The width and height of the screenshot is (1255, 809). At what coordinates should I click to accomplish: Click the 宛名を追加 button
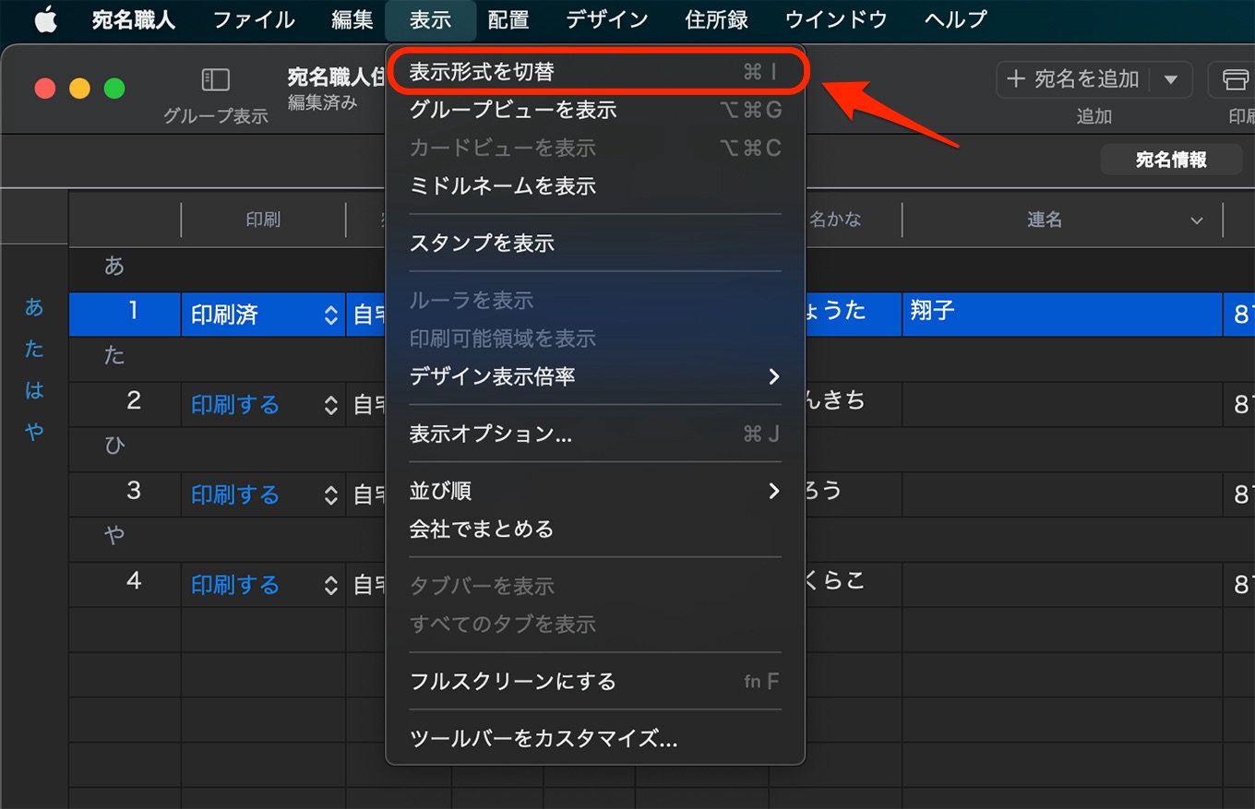pos(1074,79)
